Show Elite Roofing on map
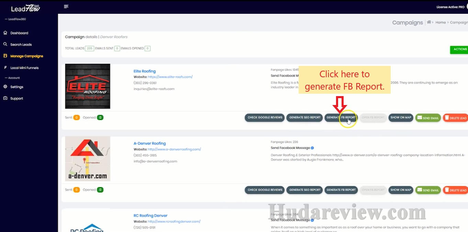This screenshot has width=468, height=232. point(401,117)
